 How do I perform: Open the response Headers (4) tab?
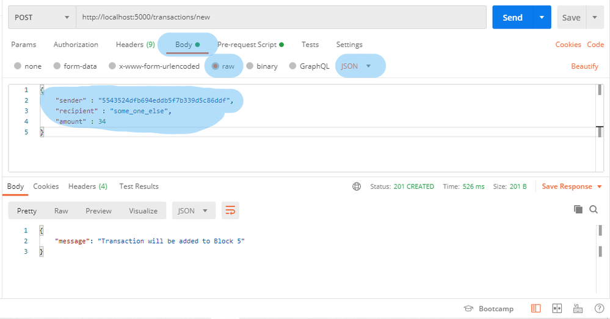88,186
